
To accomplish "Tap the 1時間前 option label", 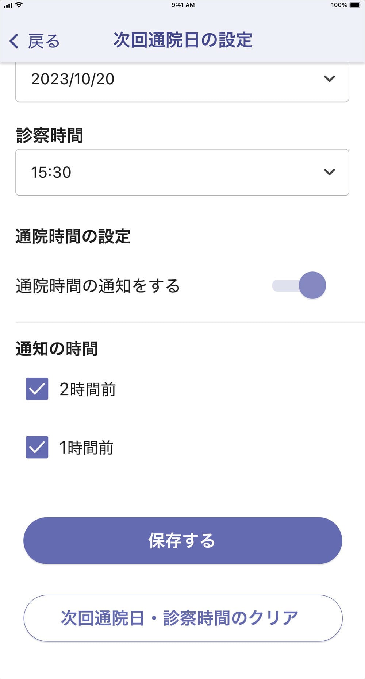I will click(x=86, y=448).
